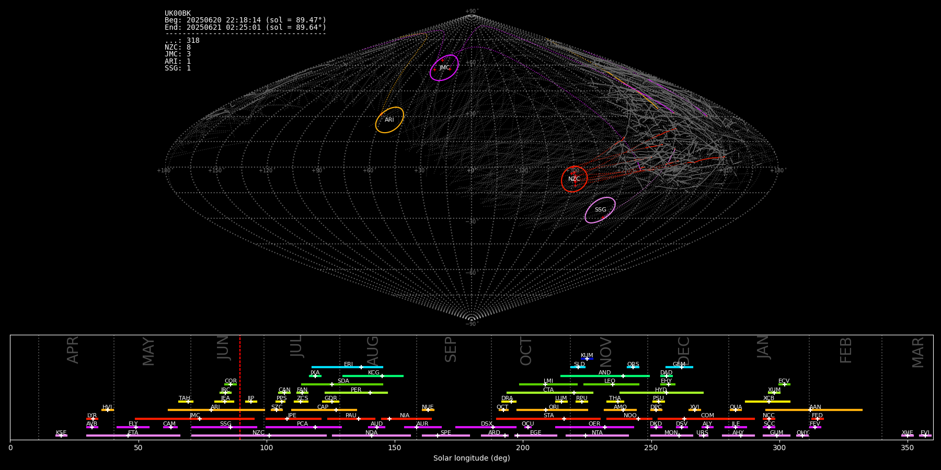Click the 'Beg: 20250620 22:18:14' line
This screenshot has height=470, width=941.
[245, 20]
